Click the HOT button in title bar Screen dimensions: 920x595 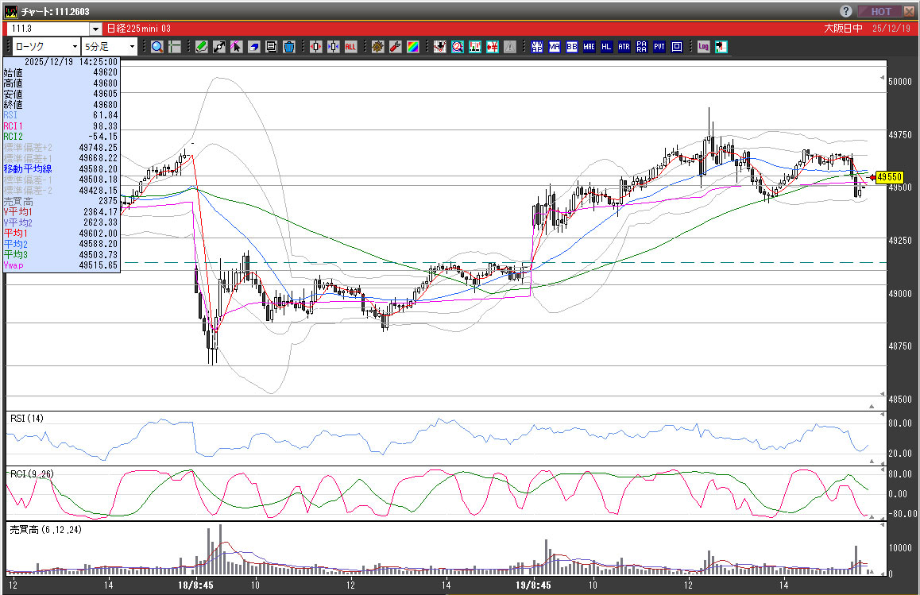click(x=881, y=11)
